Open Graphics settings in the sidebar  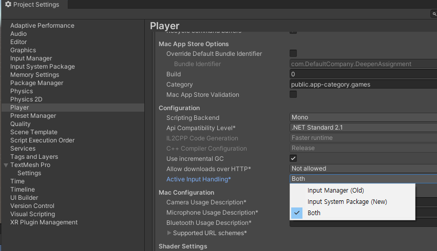(x=23, y=50)
